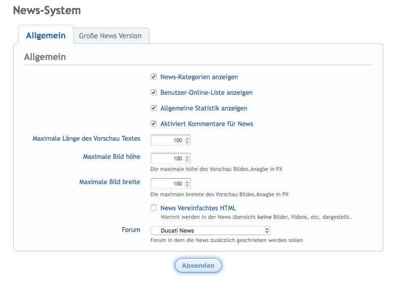Viewport: 394px width, 286px height.
Task: Toggle Benutzer-Online-Liste anzeigen checkbox
Action: pyautogui.click(x=154, y=93)
